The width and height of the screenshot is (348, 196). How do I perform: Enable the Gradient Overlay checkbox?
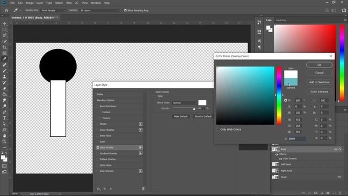point(98,154)
